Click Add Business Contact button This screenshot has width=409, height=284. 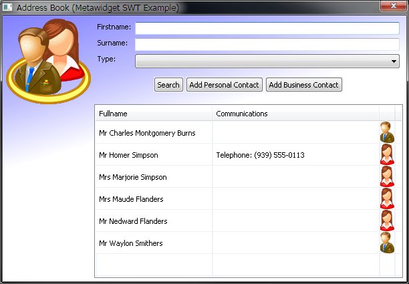click(x=304, y=85)
